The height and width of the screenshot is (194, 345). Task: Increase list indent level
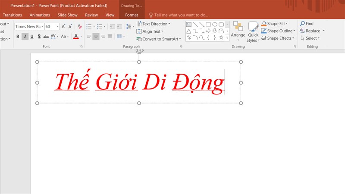119,27
